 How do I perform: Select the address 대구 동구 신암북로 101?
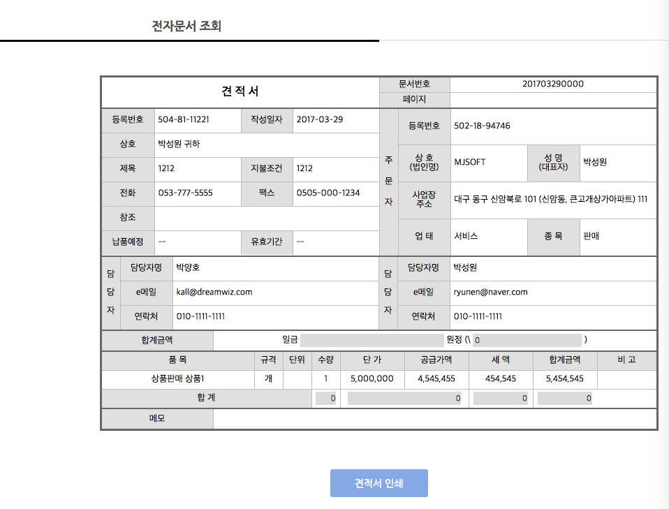pos(495,199)
